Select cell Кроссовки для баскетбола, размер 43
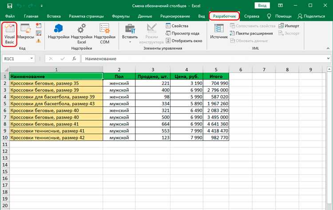333x210 pixels. click(x=56, y=103)
